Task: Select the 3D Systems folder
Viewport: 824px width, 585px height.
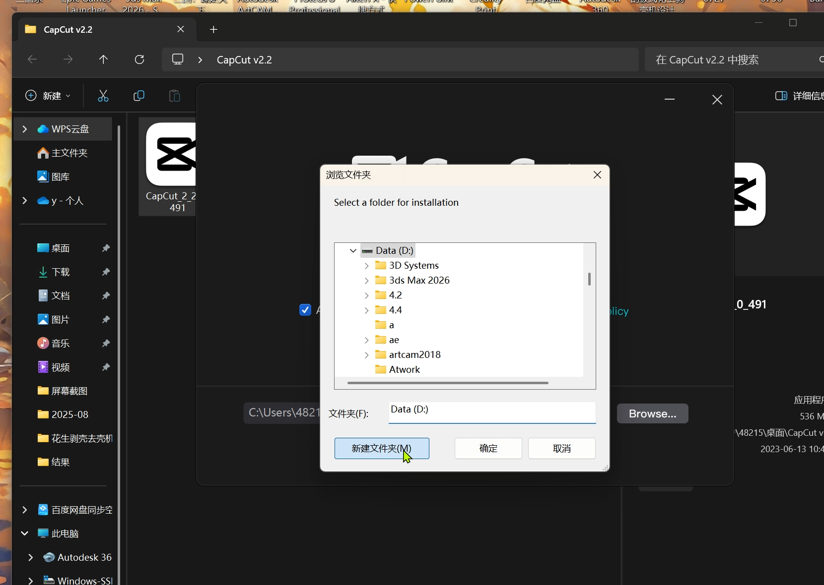Action: 408,265
